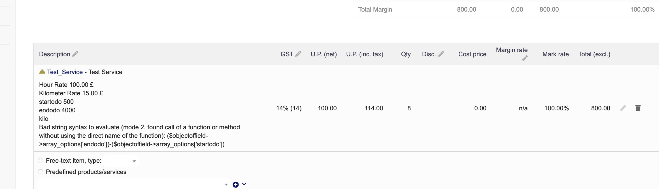This screenshot has width=668, height=189.
Task: Delete the Test_Service line via trash icon
Action: point(638,108)
